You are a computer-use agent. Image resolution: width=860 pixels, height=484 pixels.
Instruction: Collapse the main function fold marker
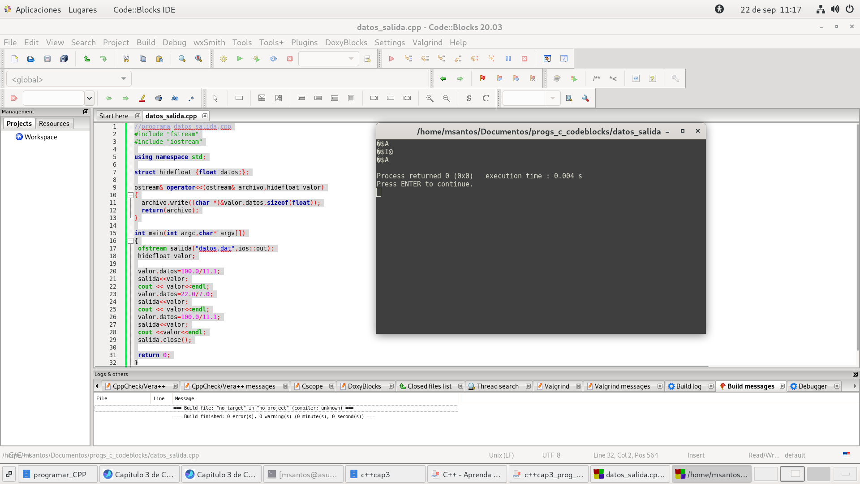point(130,241)
